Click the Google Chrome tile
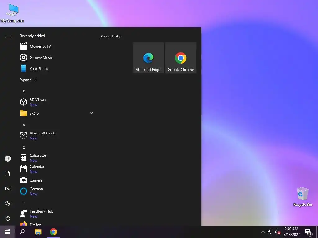 pyautogui.click(x=181, y=58)
